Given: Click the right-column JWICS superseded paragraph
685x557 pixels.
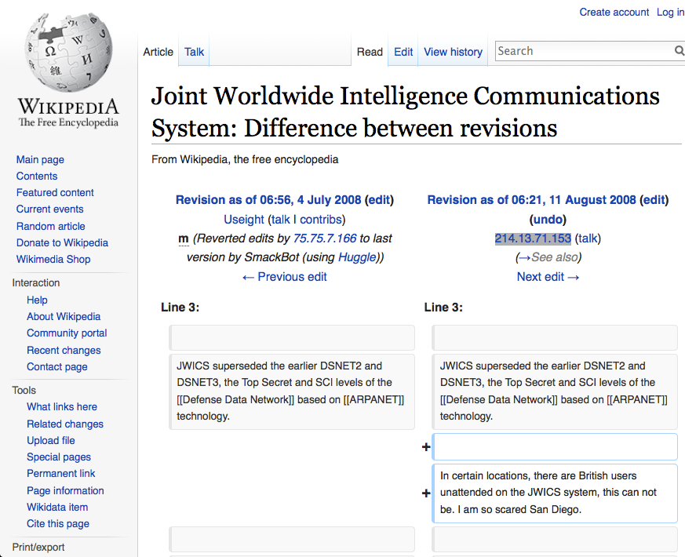Looking at the screenshot, I should (x=555, y=391).
